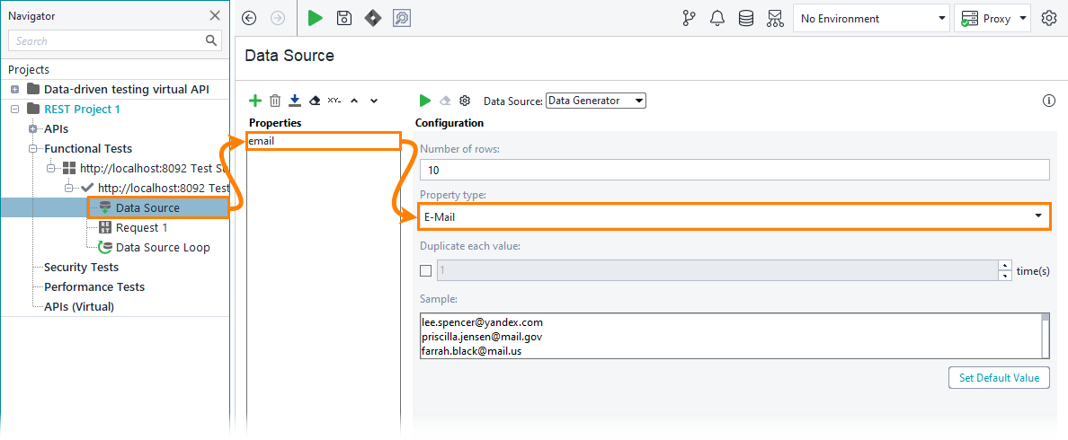Select Data Source in the Navigator tree

(147, 207)
